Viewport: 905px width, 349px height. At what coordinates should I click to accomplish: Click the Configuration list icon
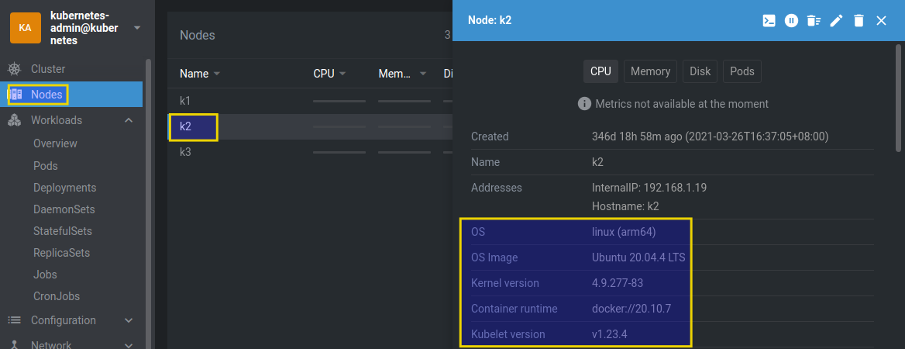(15, 320)
